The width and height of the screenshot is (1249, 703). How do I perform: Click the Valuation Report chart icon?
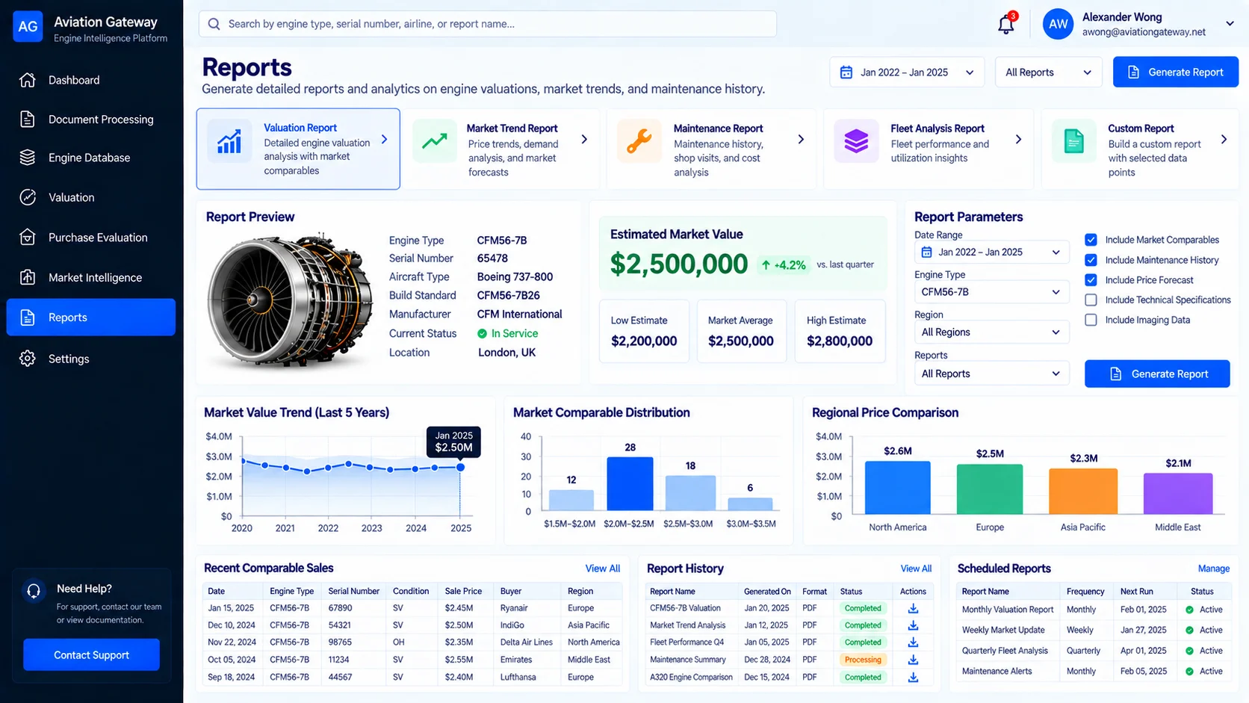tap(229, 141)
